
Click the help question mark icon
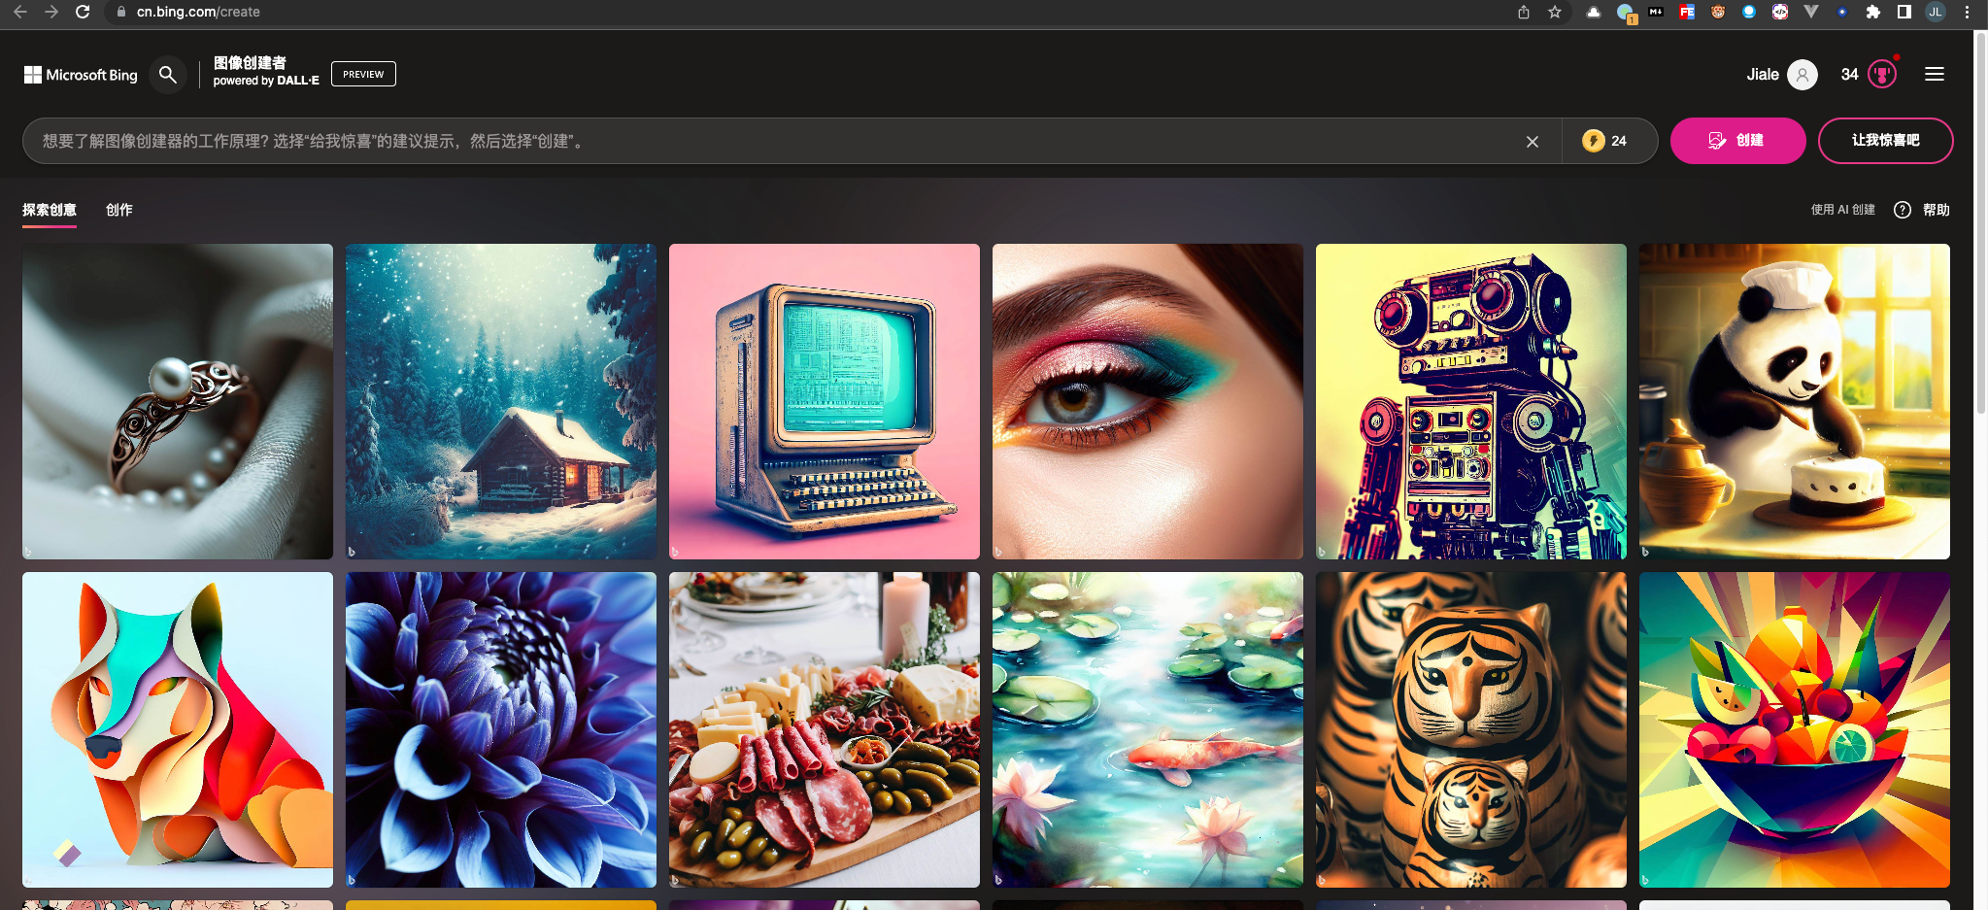(x=1903, y=210)
